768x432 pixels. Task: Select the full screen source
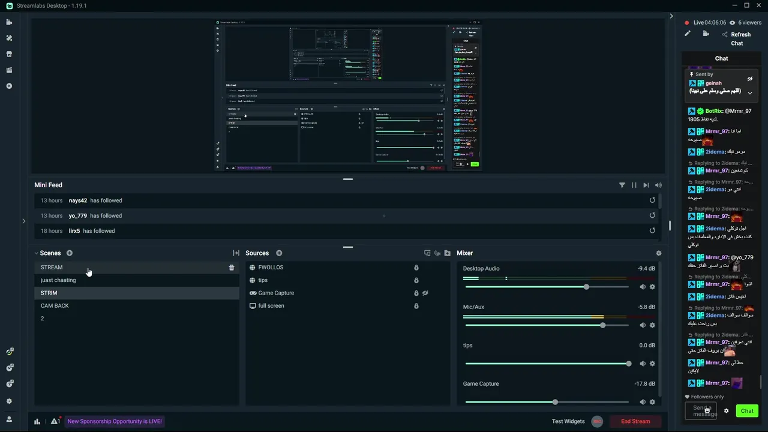click(348, 306)
